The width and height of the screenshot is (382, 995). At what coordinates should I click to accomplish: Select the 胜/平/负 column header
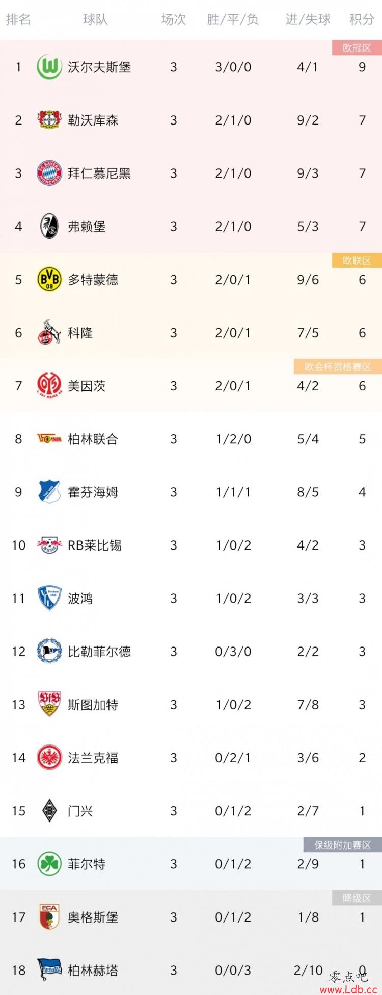tap(233, 19)
